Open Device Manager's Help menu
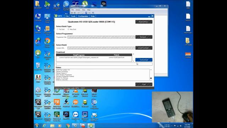This screenshot has width=227, height=128. [89, 10]
